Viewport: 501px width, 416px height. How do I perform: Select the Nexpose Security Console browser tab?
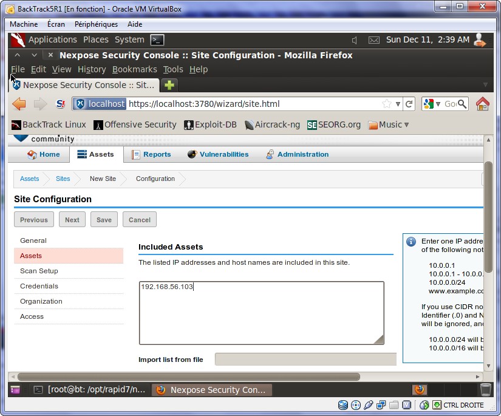point(84,85)
